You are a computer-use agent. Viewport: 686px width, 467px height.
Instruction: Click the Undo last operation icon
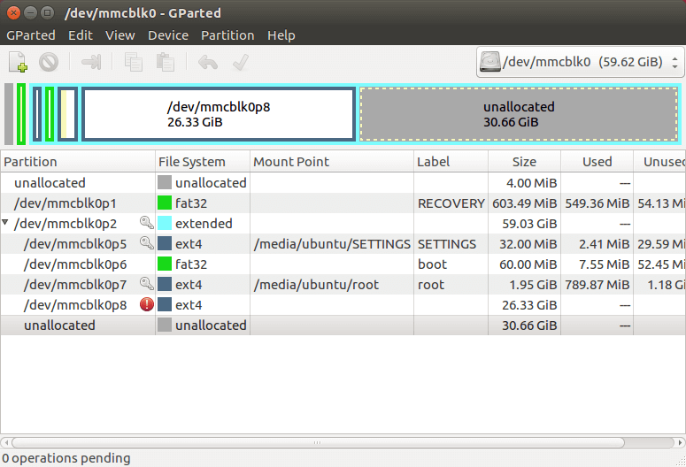click(208, 62)
